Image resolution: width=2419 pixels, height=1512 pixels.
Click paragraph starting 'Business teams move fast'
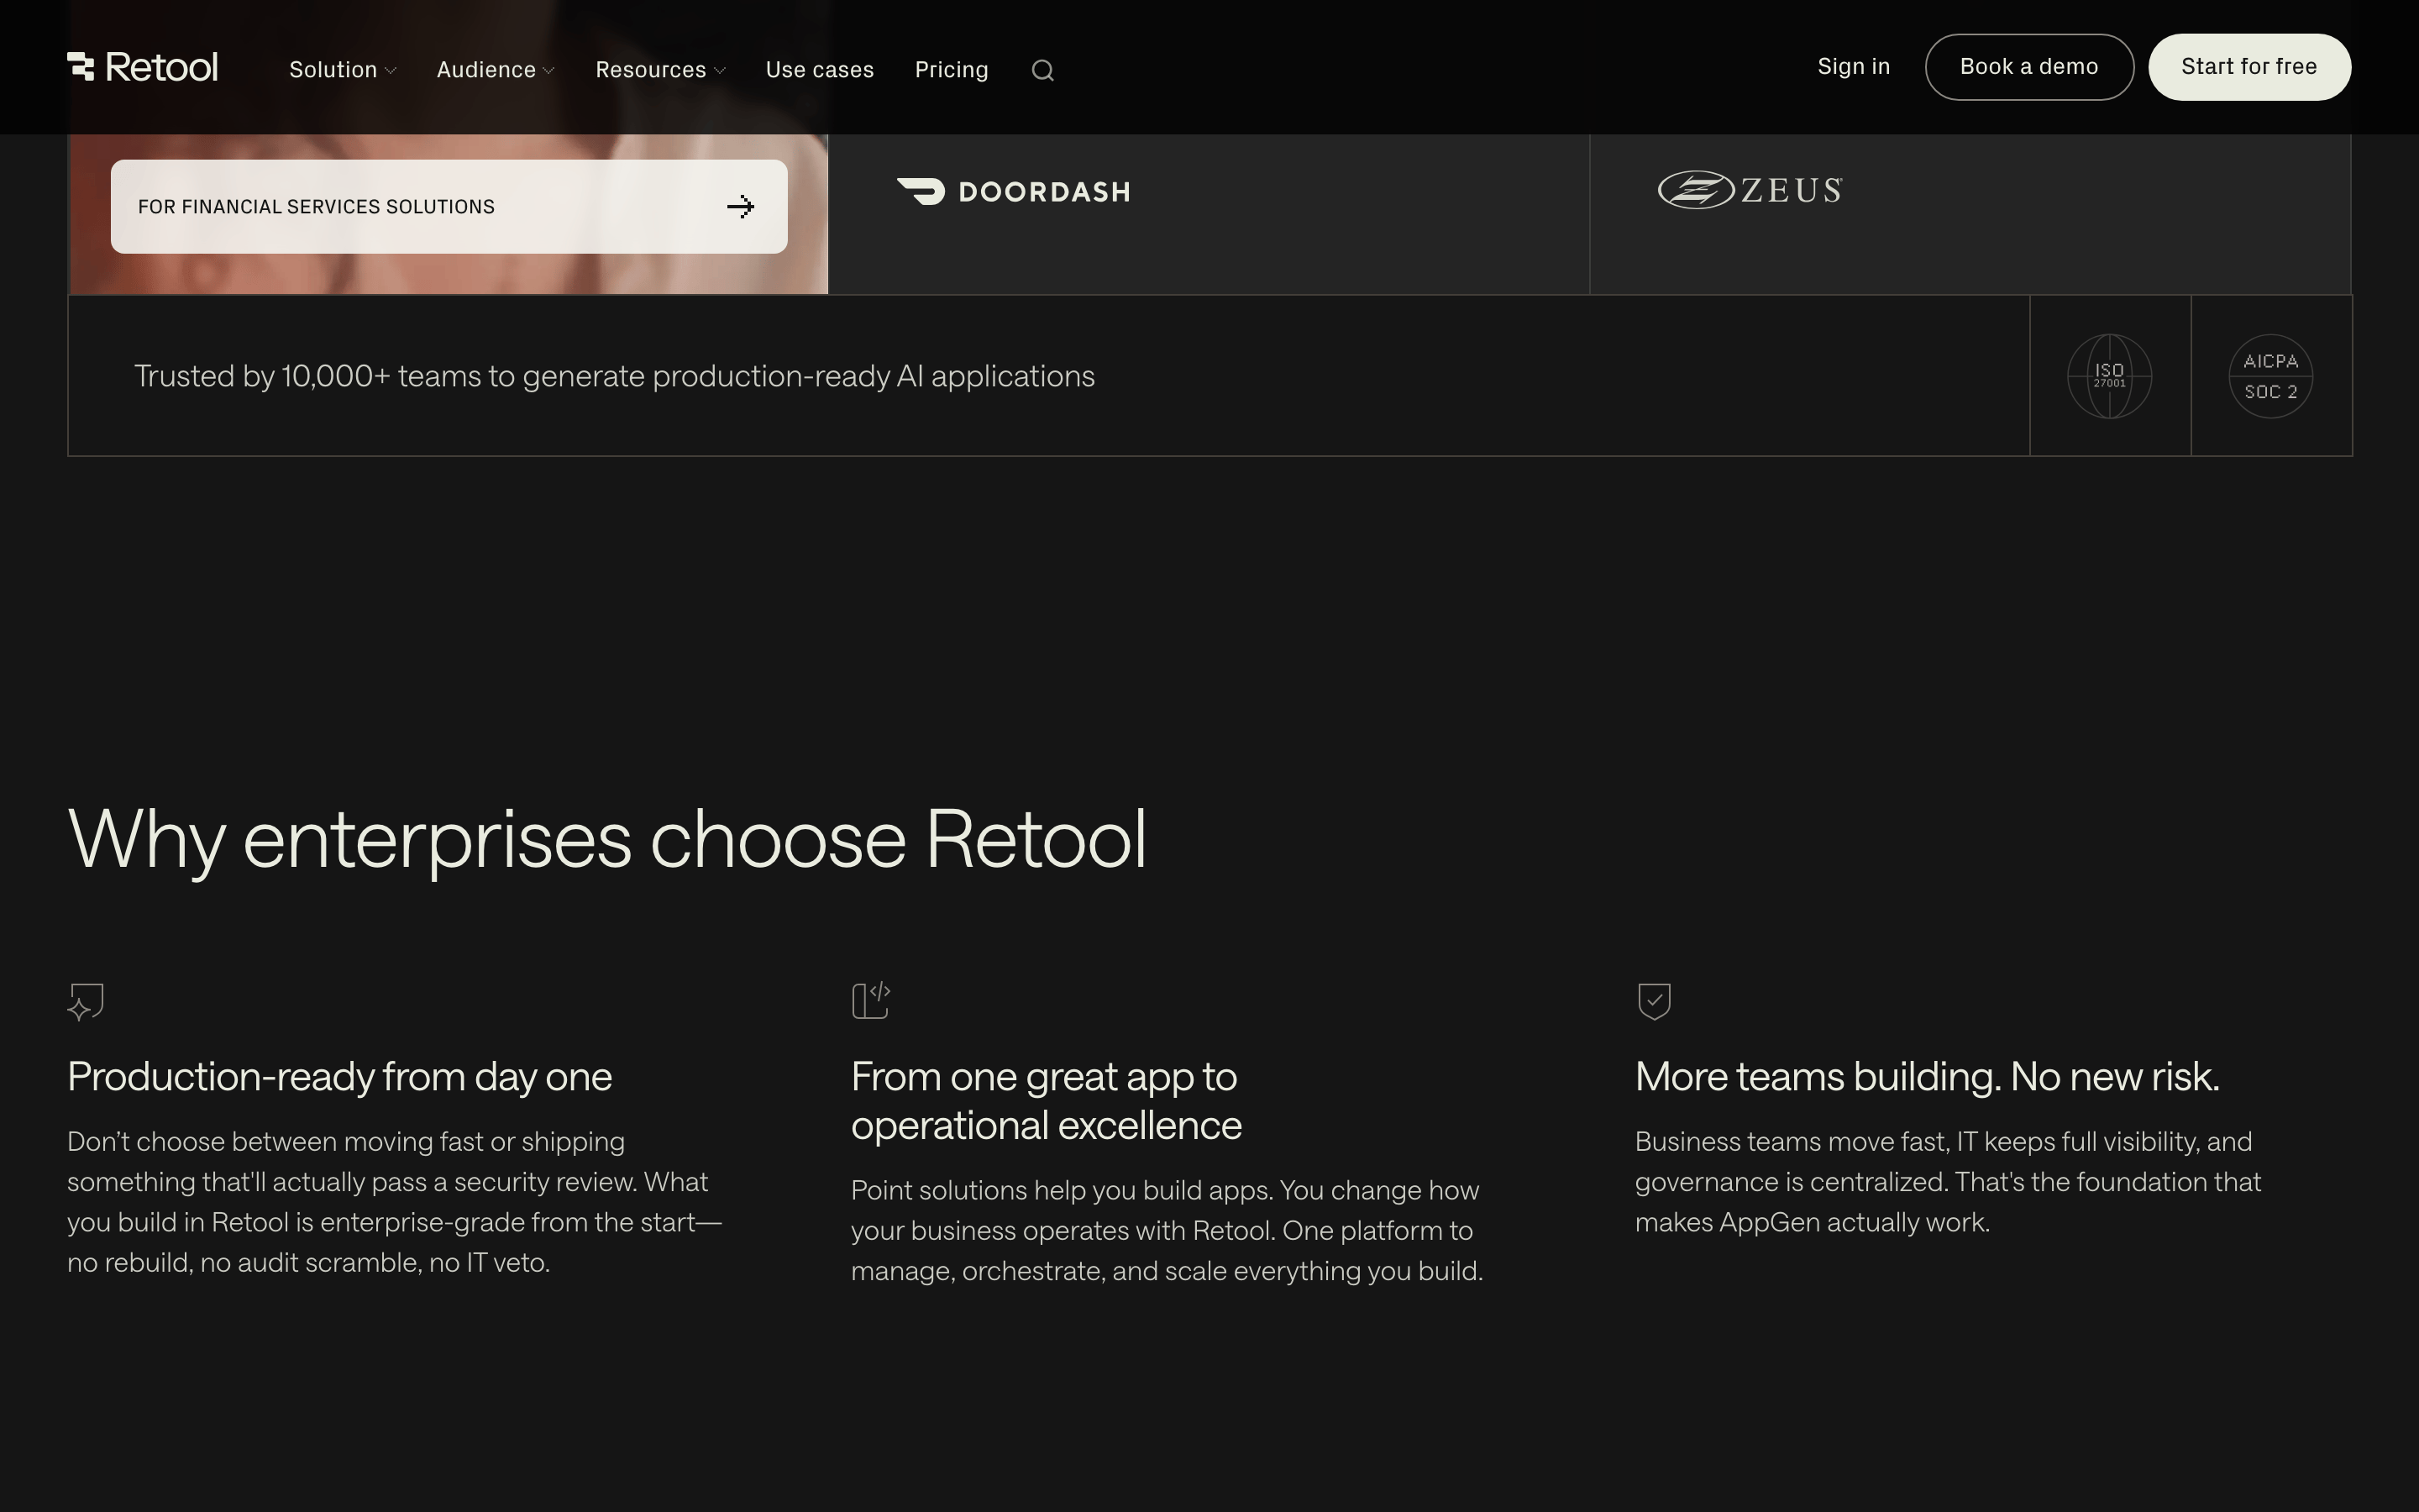1948,1182
